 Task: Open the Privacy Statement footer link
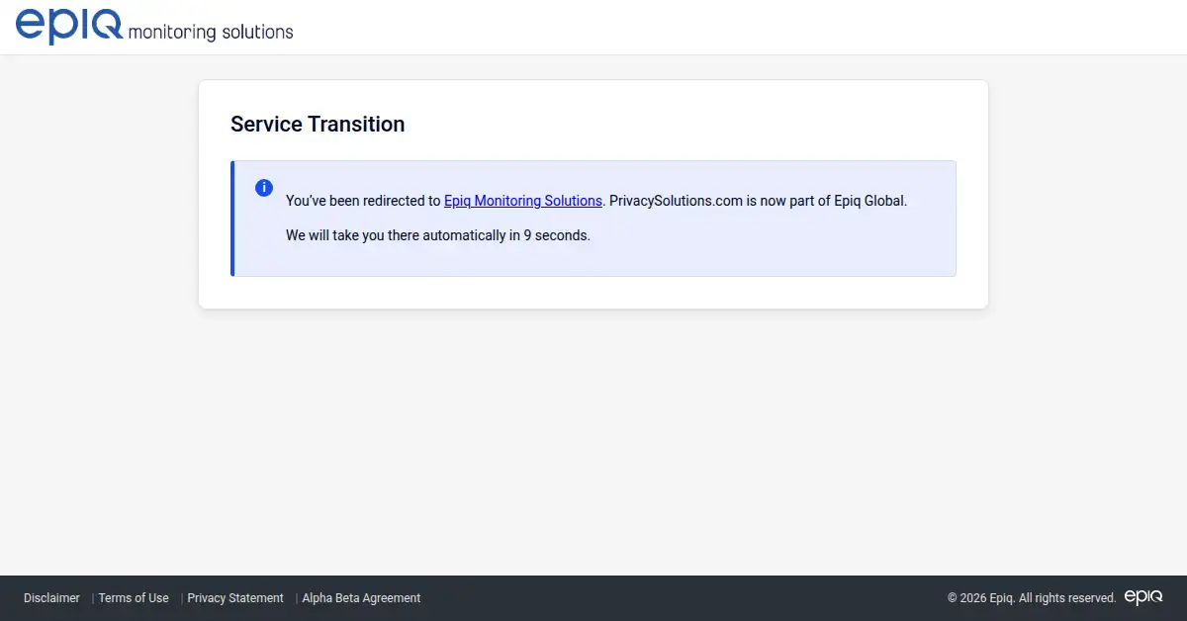pos(235,598)
